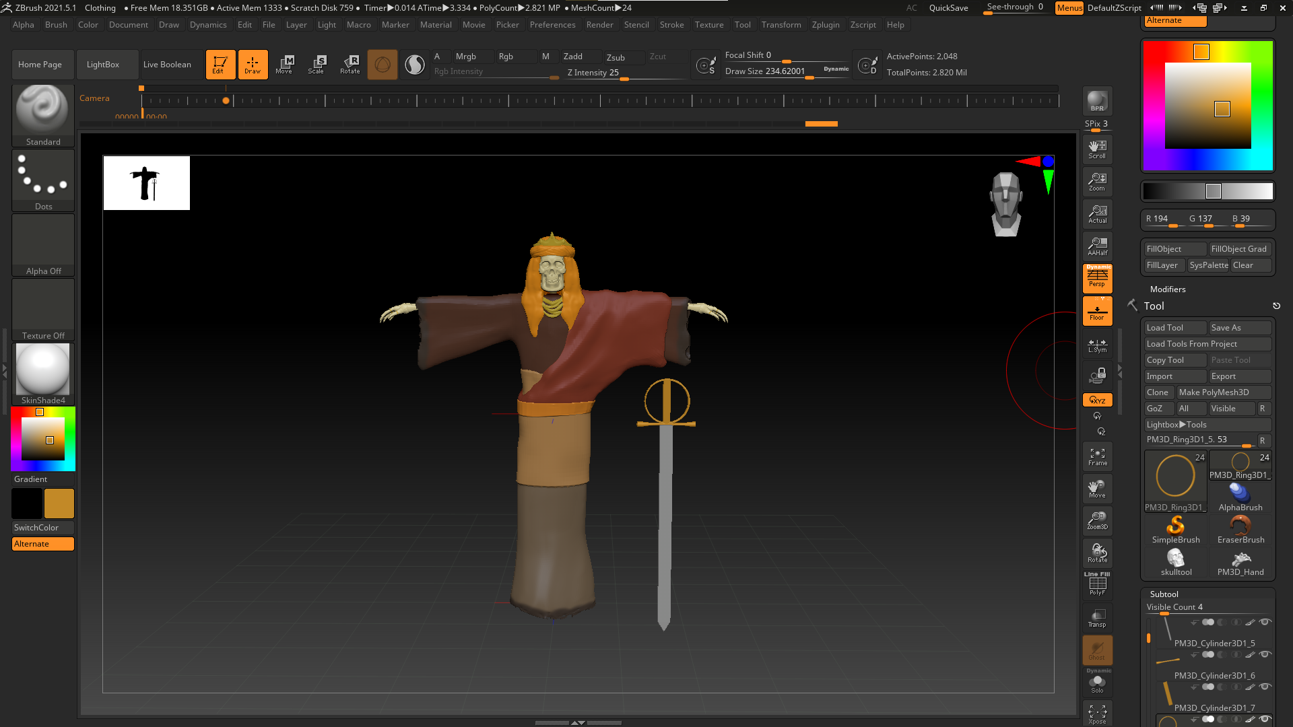
Task: Hide PM3D_Cylinder3D1_5 subtool with eye icon
Action: coord(1265,622)
